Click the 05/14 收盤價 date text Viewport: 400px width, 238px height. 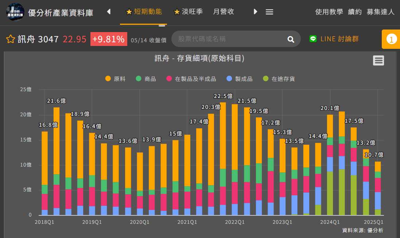(x=148, y=40)
